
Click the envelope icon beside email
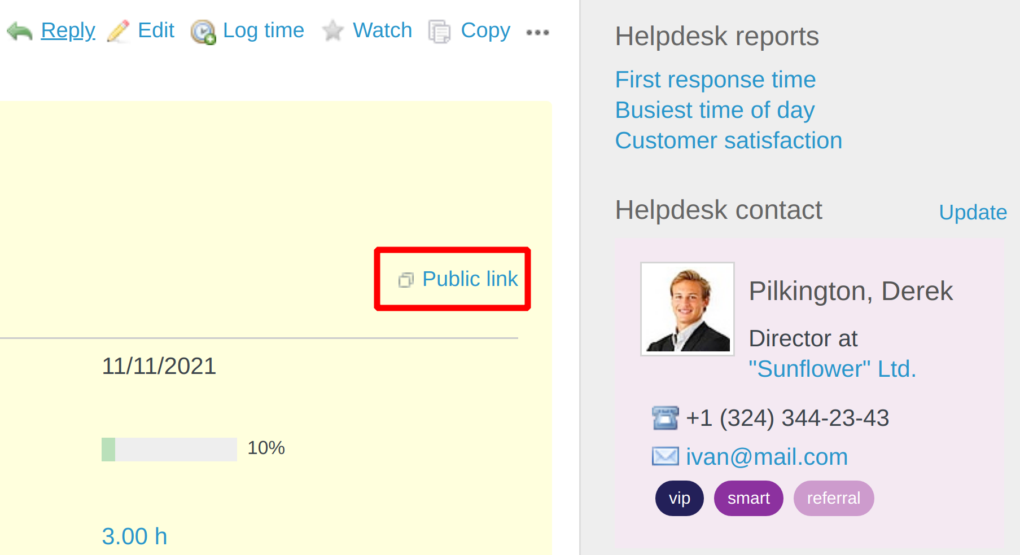pyautogui.click(x=665, y=456)
